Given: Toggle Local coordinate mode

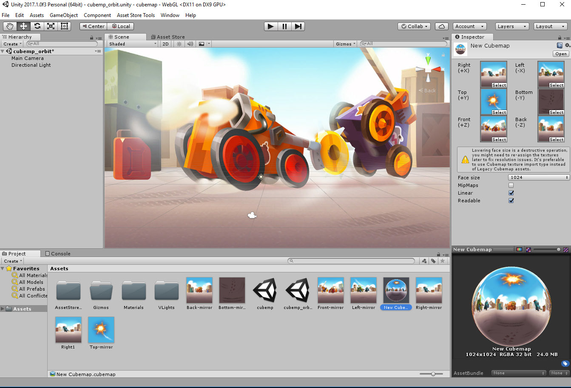Looking at the screenshot, I should pyautogui.click(x=121, y=26).
